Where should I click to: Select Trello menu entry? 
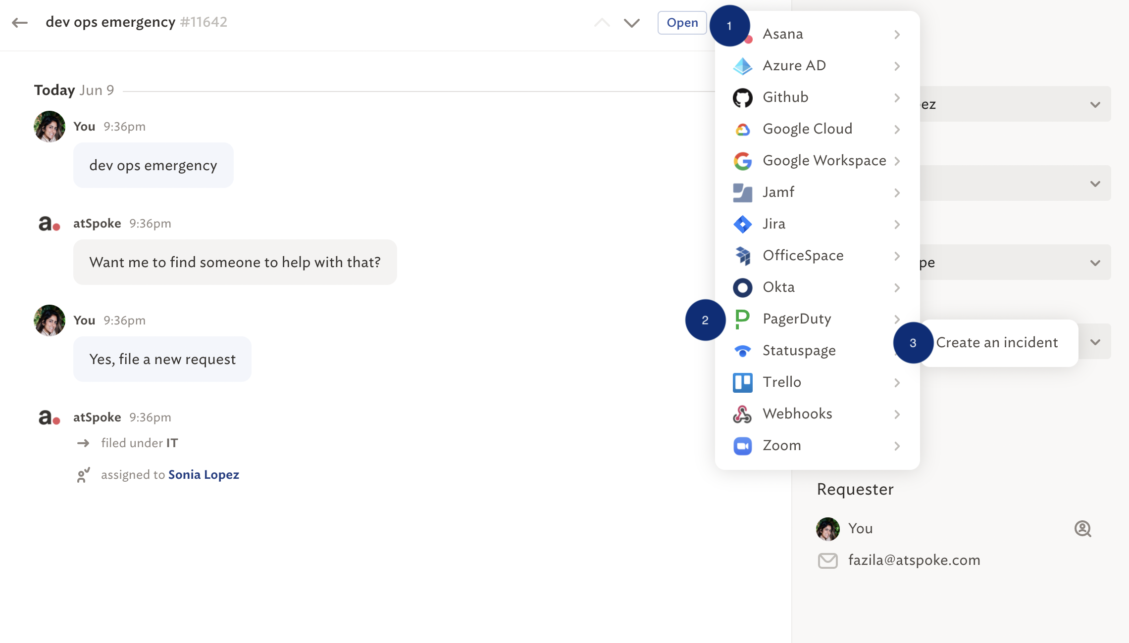(817, 382)
